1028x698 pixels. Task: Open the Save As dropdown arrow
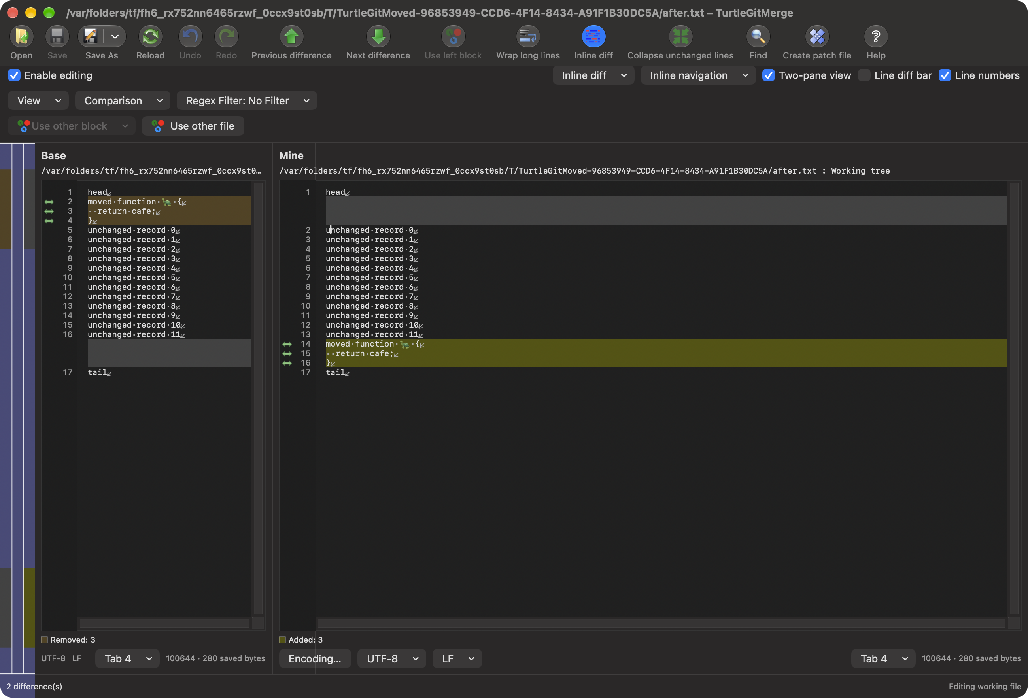point(115,37)
